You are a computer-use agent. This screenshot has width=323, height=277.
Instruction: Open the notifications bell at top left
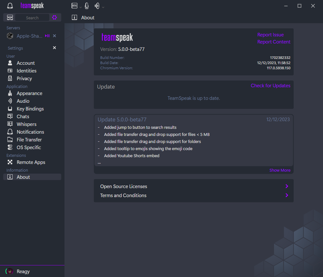coord(10,6)
